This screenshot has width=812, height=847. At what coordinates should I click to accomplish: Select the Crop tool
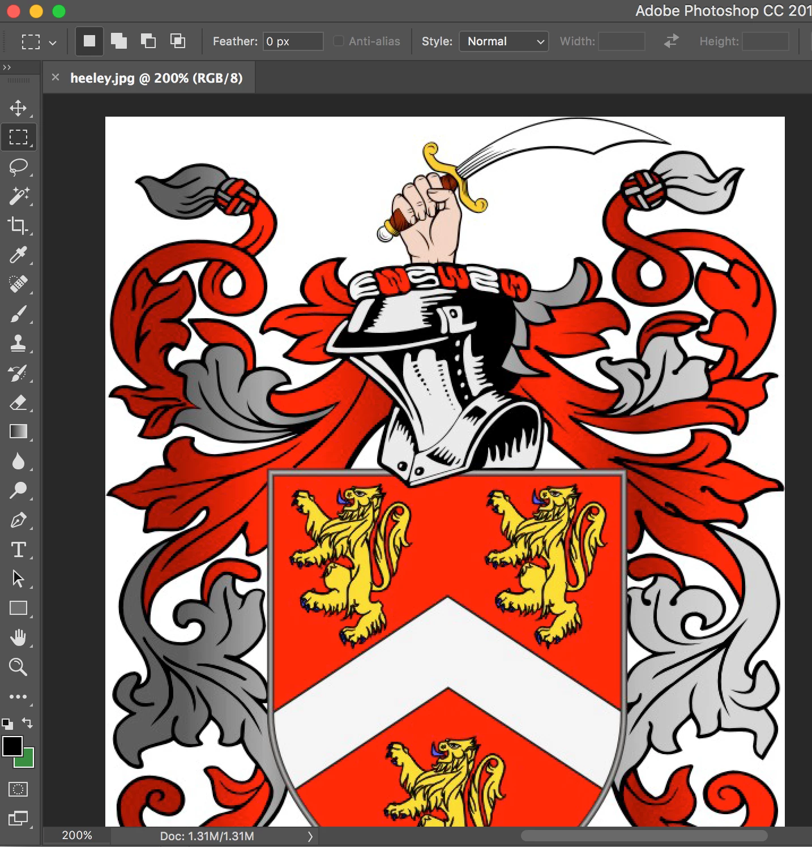18,225
